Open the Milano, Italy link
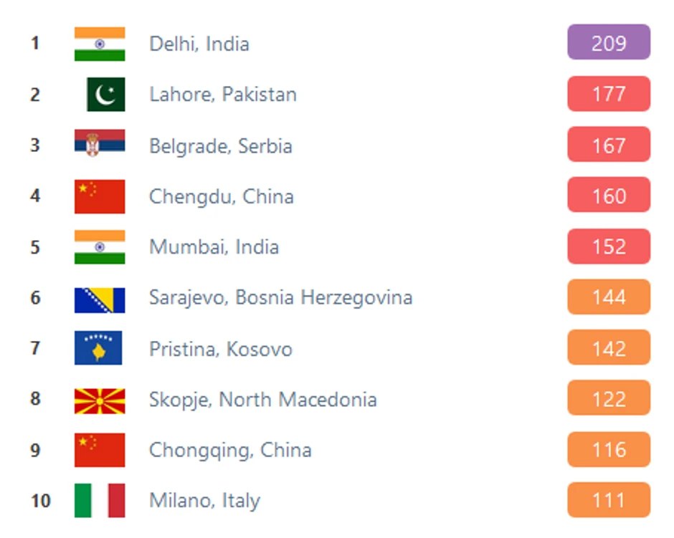This screenshot has height=538, width=674. click(204, 501)
